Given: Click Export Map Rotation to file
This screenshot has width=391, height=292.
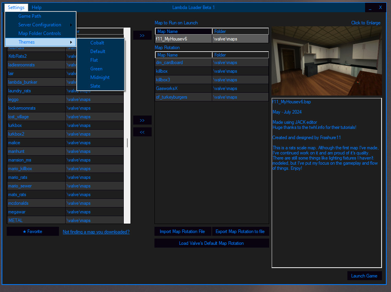Looking at the screenshot, I should [x=240, y=231].
